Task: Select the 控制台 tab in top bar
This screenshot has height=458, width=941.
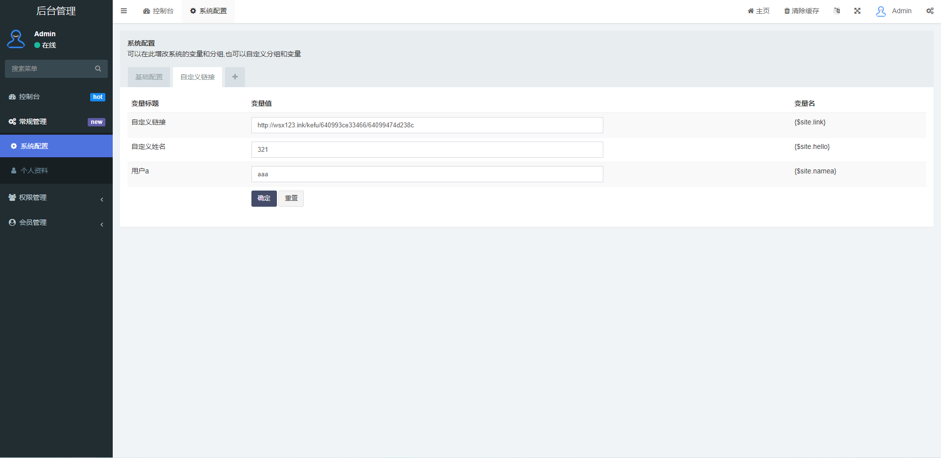Action: [158, 11]
